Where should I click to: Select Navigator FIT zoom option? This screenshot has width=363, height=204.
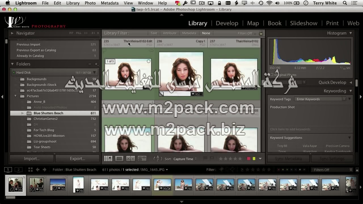71,33
